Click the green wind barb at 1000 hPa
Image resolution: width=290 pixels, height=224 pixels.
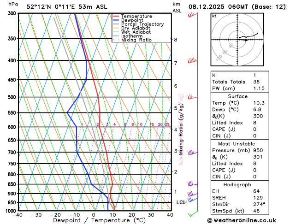pos(193,213)
